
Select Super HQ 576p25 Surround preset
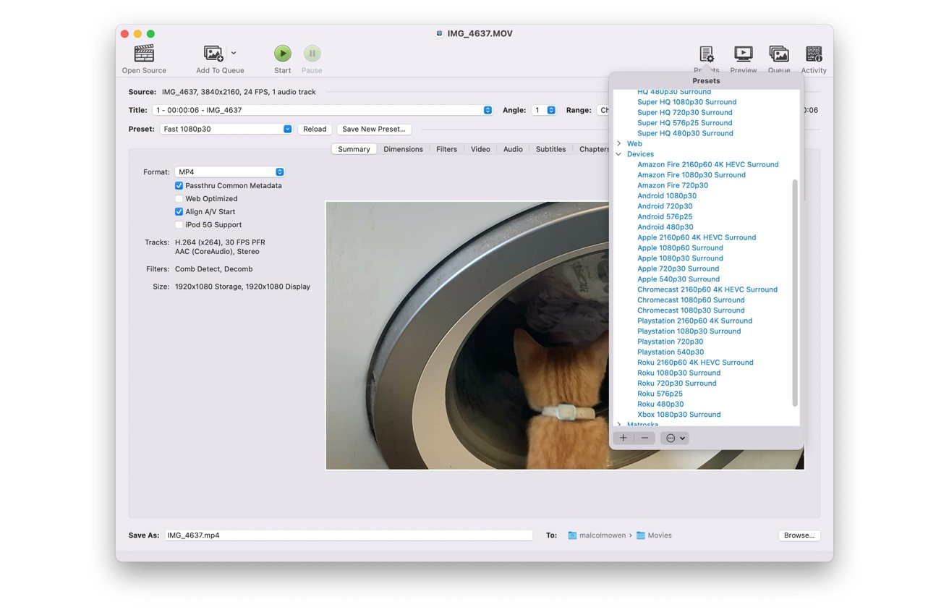pos(684,123)
